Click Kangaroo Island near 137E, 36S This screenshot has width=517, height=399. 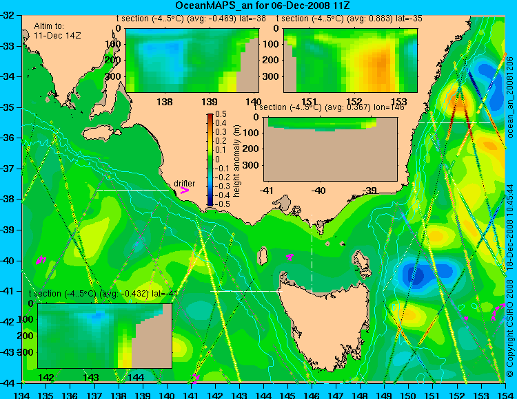[x=101, y=133]
